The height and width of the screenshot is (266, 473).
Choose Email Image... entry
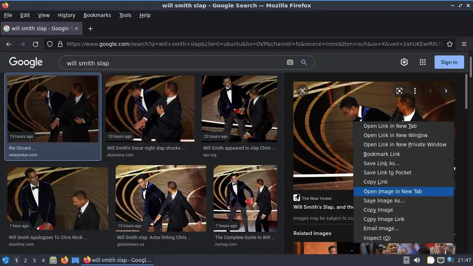pos(404,228)
